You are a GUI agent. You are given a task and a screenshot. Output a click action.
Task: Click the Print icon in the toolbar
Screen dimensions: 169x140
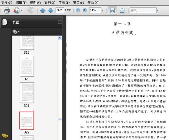click(x=7, y=11)
